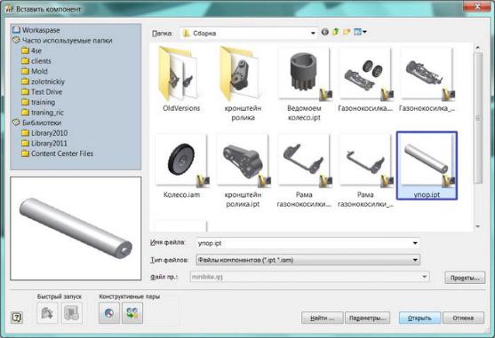Open the view menu dropdown icon
Image resolution: width=495 pixels, height=338 pixels.
pos(360,32)
